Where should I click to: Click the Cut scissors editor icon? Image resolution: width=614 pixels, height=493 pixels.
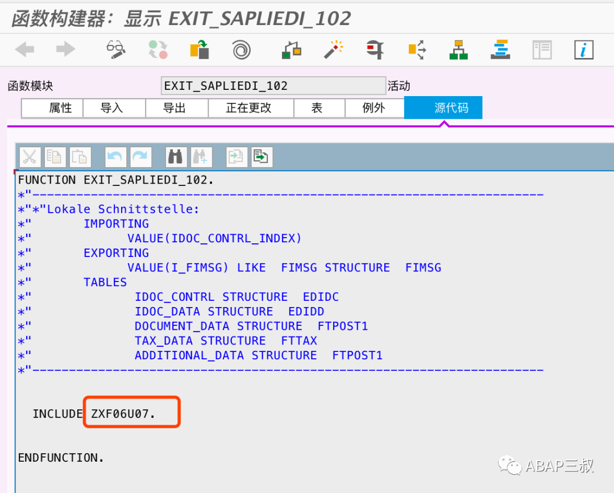[x=30, y=158]
